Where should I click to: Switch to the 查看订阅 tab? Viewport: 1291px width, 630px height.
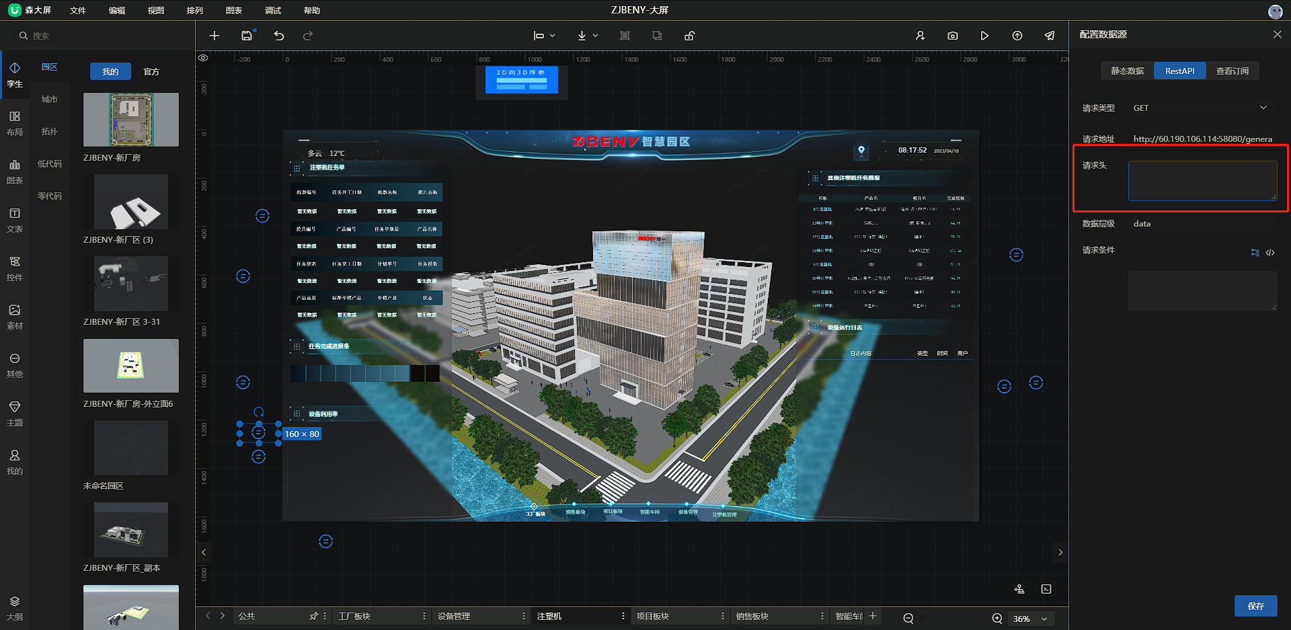point(1233,71)
